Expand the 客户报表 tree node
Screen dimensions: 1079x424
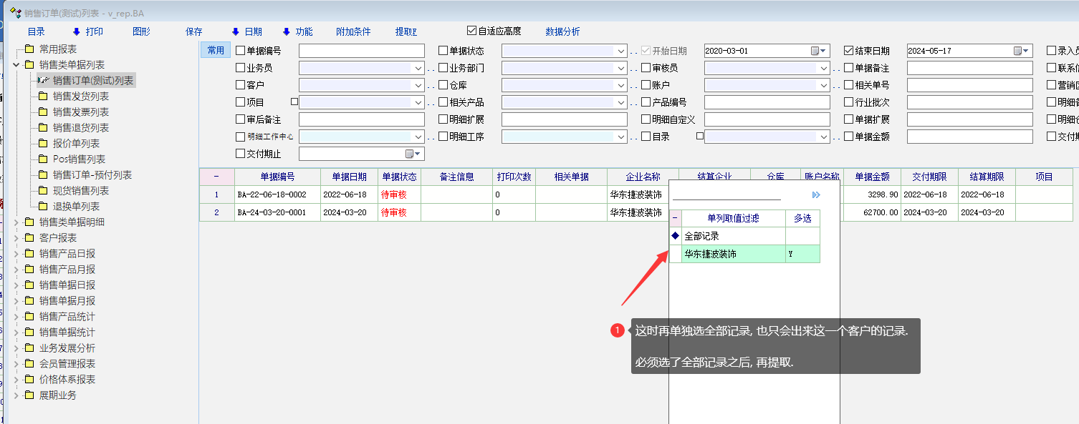[16, 238]
